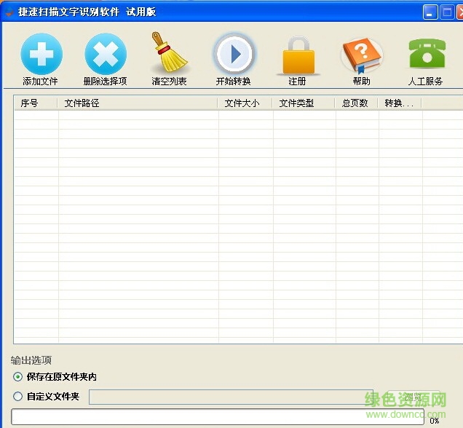Click the 添加文件 plus icon
The image size is (463, 428).
coord(41,54)
